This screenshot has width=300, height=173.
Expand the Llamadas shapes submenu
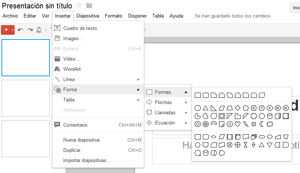pyautogui.click(x=165, y=113)
